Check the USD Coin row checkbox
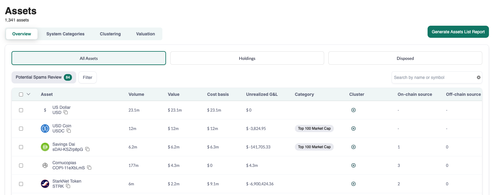 coord(21,128)
